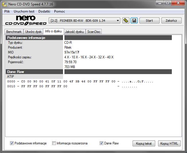This screenshot has width=187, height=153.
Task: Click the MID value 97m15s17f
Action: click(x=72, y=52)
